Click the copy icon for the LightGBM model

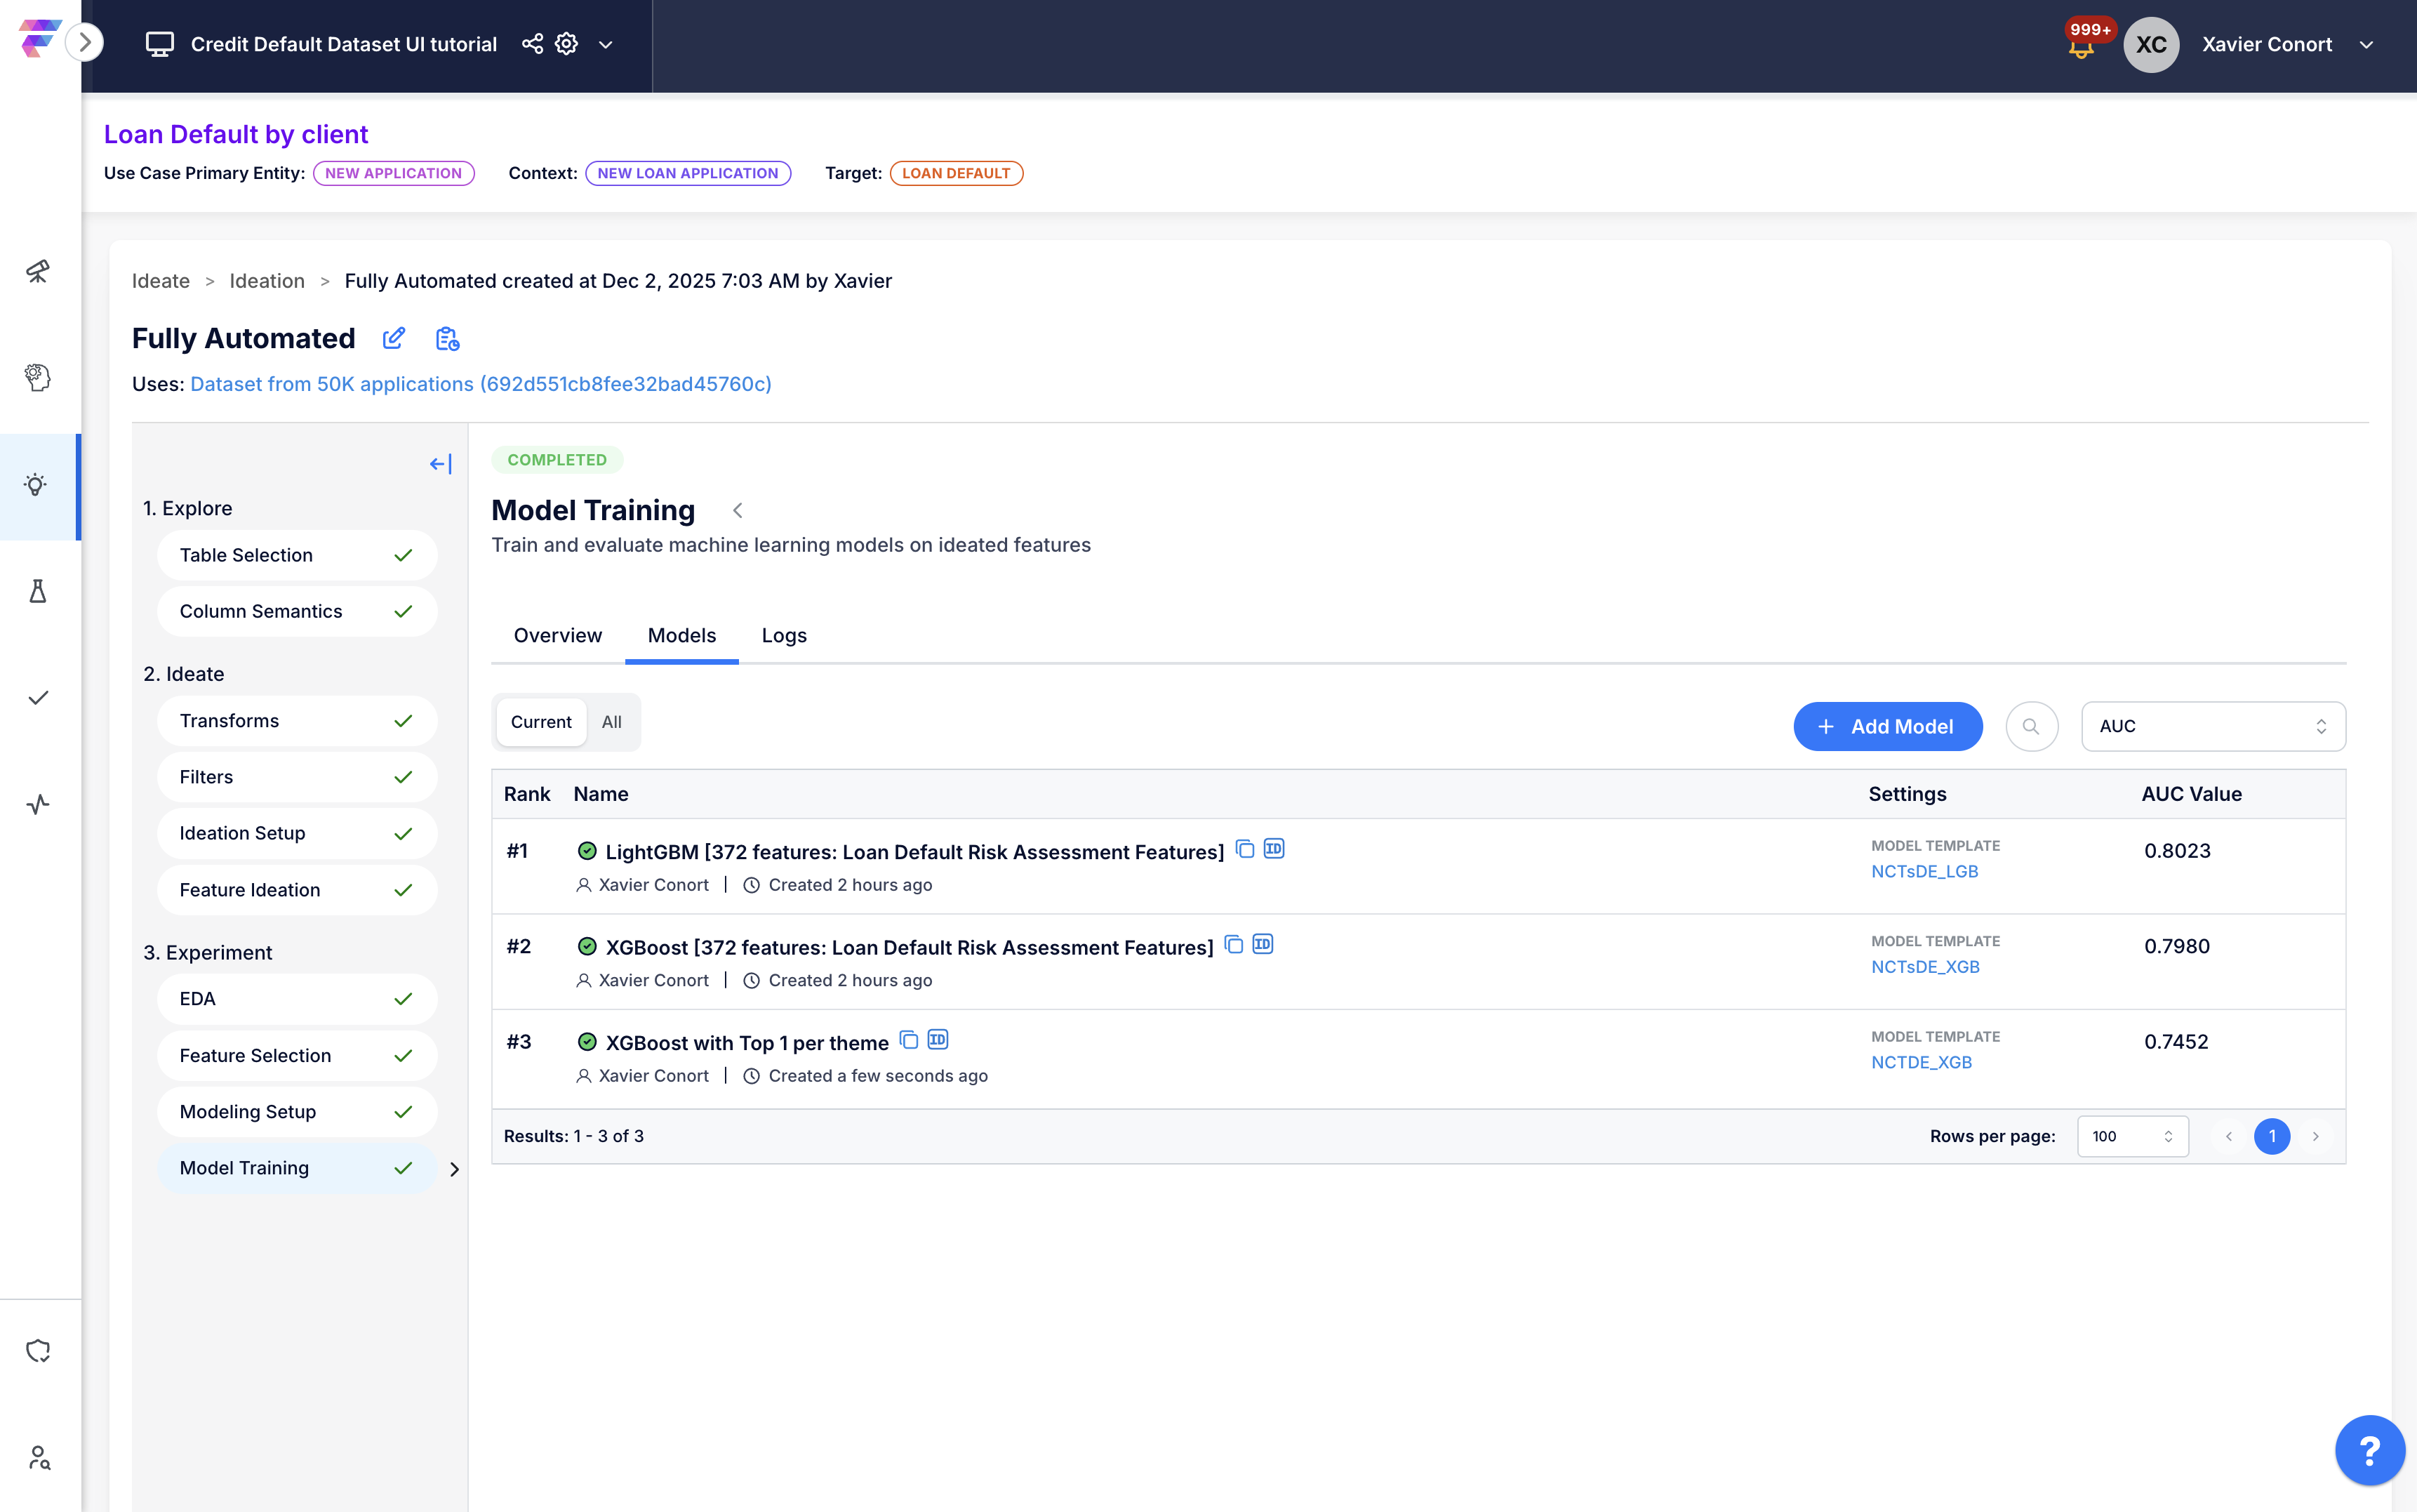[1244, 849]
